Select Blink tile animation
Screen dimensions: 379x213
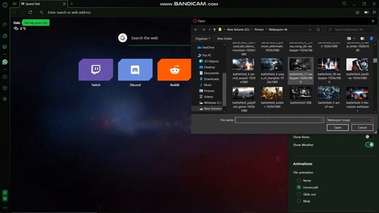298,201
